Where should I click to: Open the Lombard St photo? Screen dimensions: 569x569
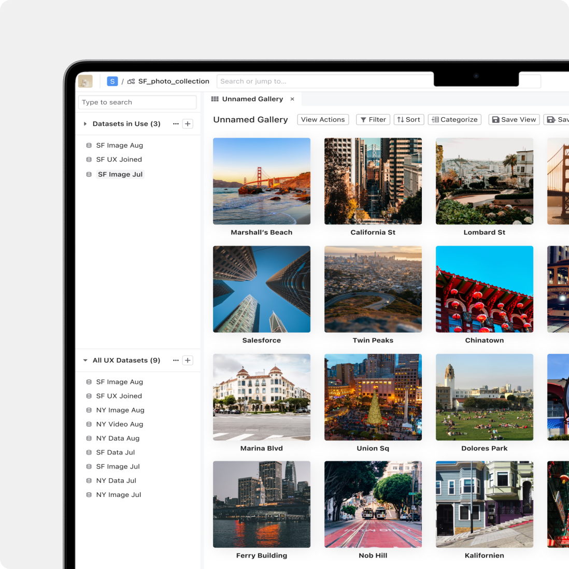[485, 181]
